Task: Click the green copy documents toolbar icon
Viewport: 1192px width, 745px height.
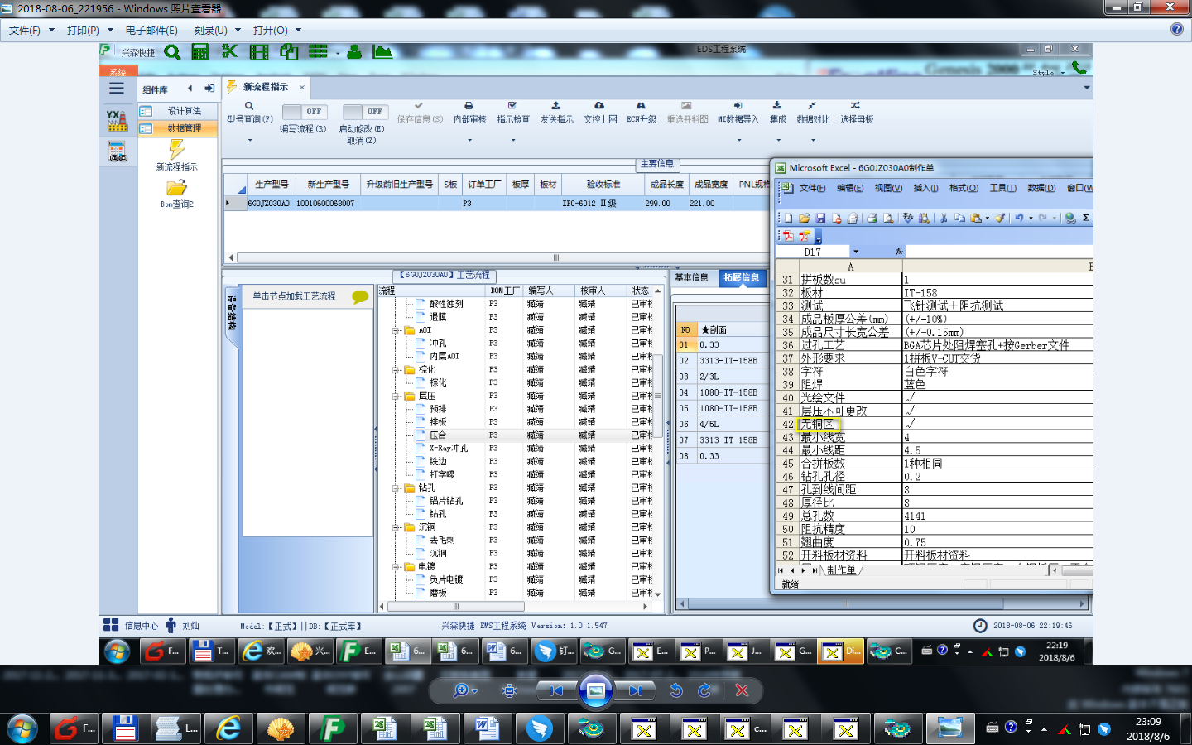Action: click(x=289, y=52)
